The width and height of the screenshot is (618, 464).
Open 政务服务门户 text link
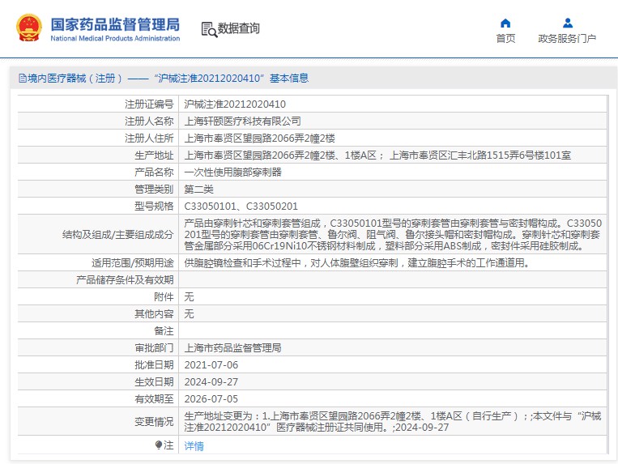tap(567, 38)
